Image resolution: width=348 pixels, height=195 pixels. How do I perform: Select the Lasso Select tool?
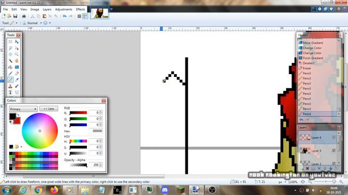point(10,48)
